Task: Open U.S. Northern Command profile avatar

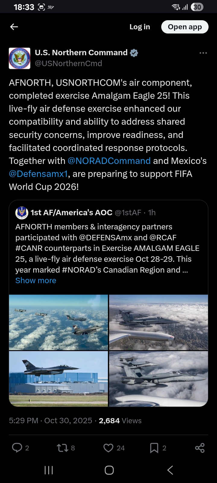Action: pos(20,58)
